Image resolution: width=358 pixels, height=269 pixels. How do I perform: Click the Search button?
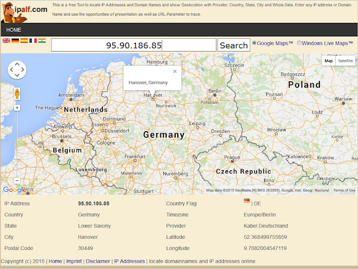click(x=234, y=45)
